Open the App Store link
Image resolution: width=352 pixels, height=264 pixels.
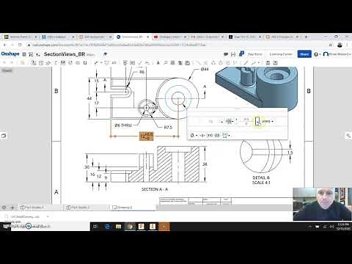tap(254, 54)
